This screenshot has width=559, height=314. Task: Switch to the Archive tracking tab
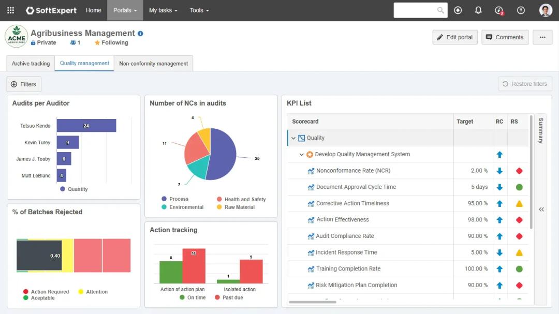pos(31,64)
